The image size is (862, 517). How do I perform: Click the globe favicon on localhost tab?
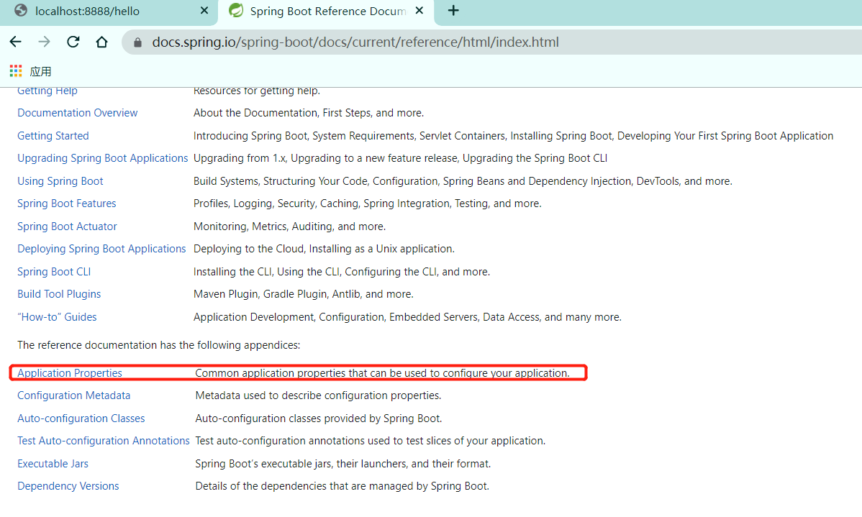21,11
